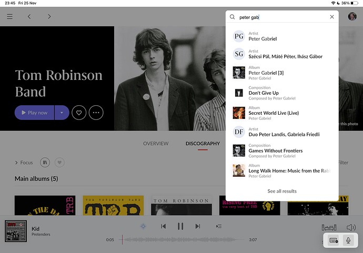Open the last album cover in Main albums
This screenshot has width=363, height=253.
(318, 208)
